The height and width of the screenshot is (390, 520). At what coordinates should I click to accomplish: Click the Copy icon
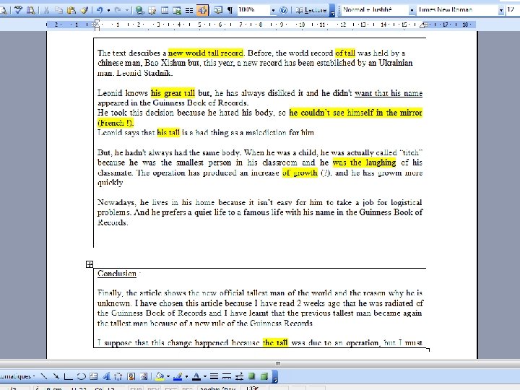click(x=58, y=10)
